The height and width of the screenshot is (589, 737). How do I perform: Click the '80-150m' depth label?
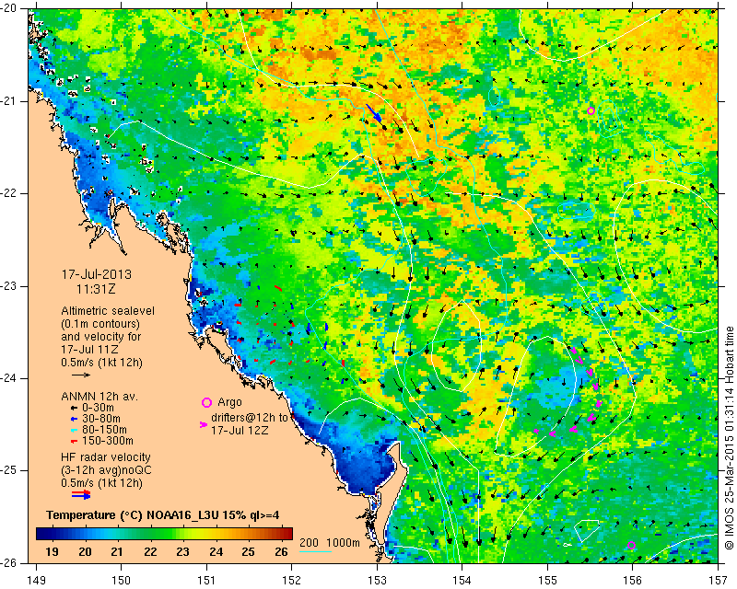(104, 430)
